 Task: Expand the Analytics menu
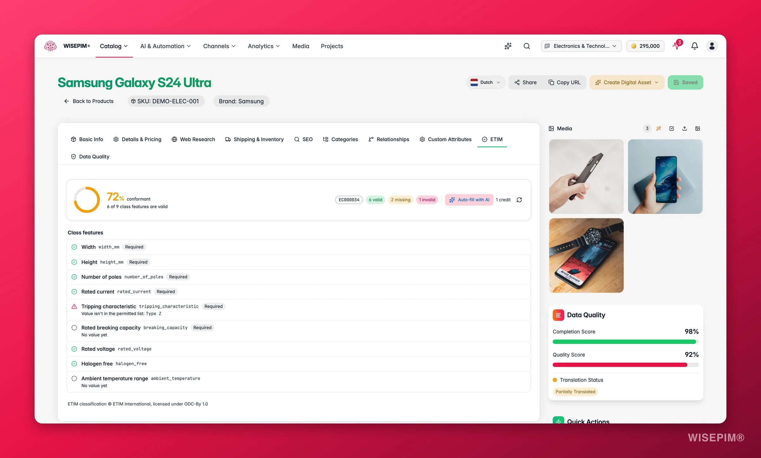click(264, 46)
